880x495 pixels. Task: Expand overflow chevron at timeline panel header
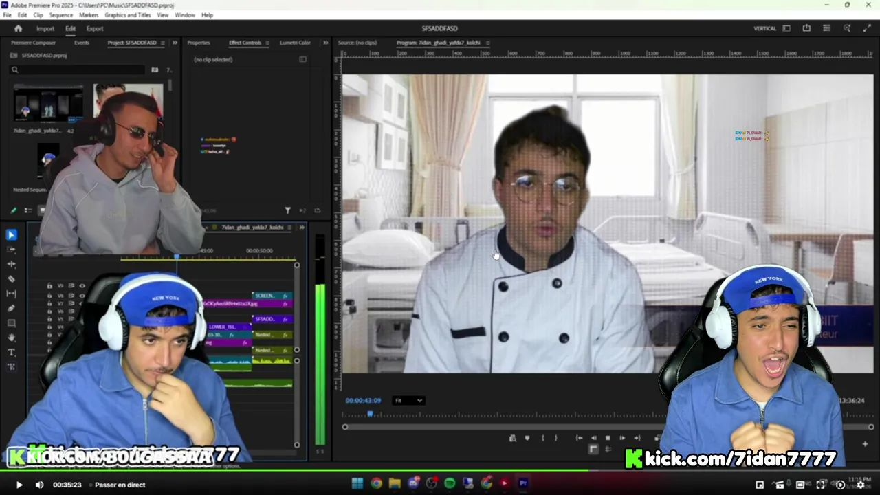coord(301,227)
